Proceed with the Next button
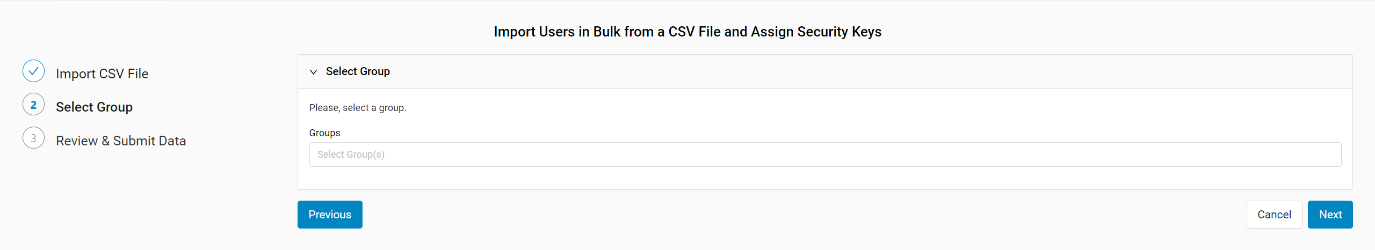Image resolution: width=1375 pixels, height=250 pixels. [x=1330, y=215]
